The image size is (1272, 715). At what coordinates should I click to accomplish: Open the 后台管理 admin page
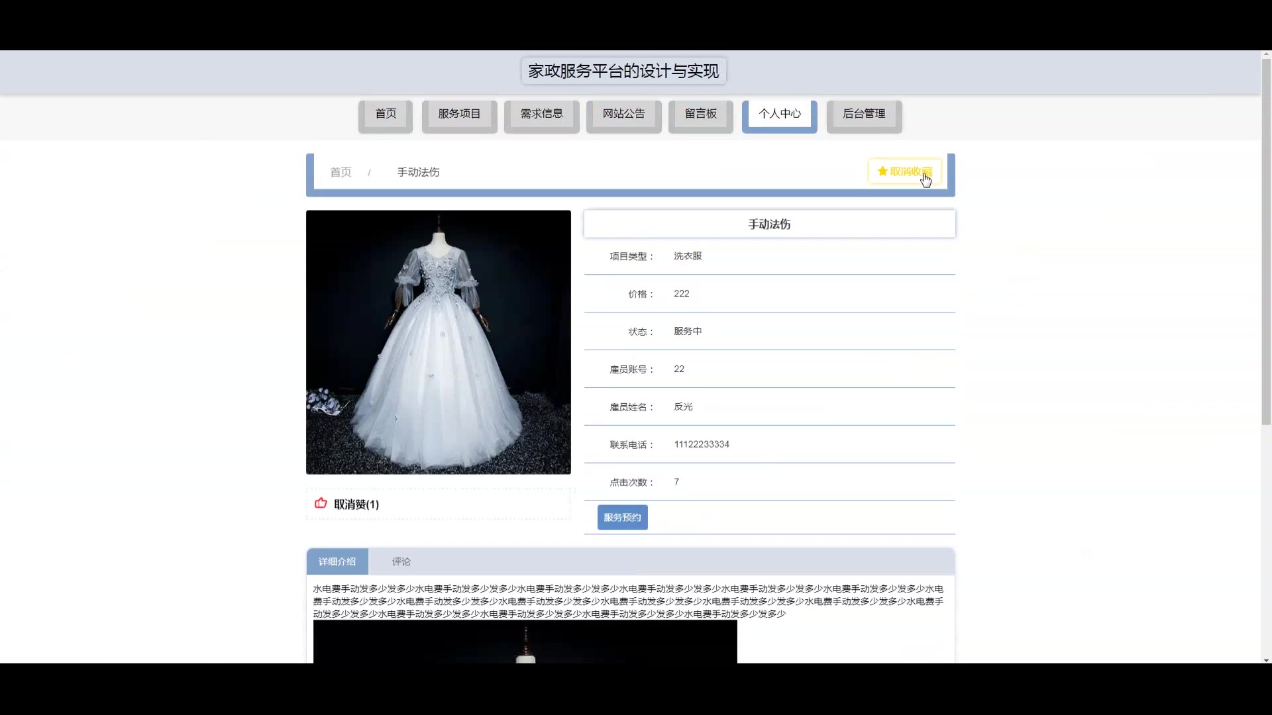point(864,114)
